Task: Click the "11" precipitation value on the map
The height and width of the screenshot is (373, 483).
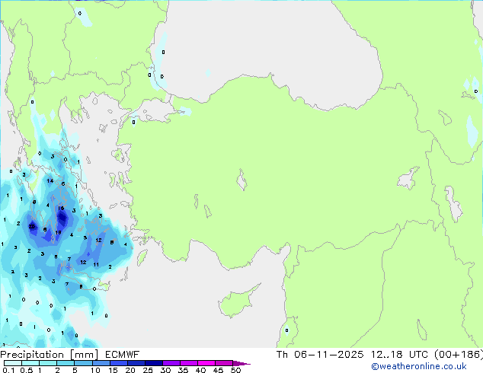Action: (96, 264)
